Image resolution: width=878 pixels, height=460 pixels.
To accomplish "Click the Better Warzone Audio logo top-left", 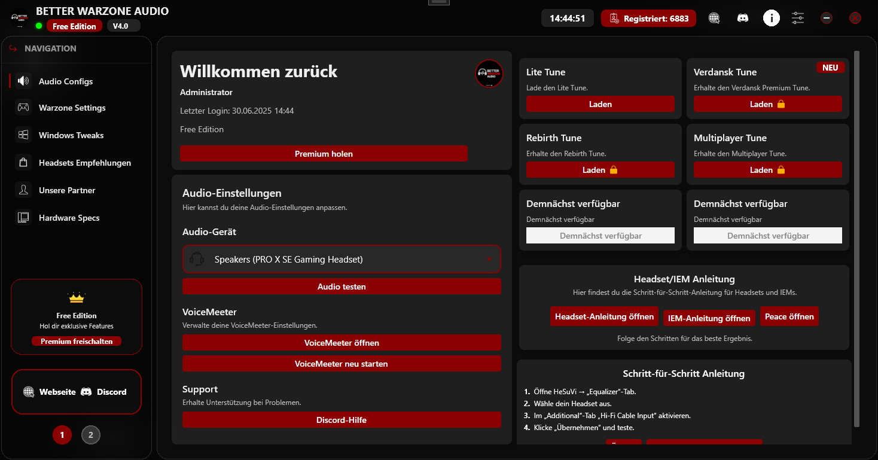I will (20, 19).
